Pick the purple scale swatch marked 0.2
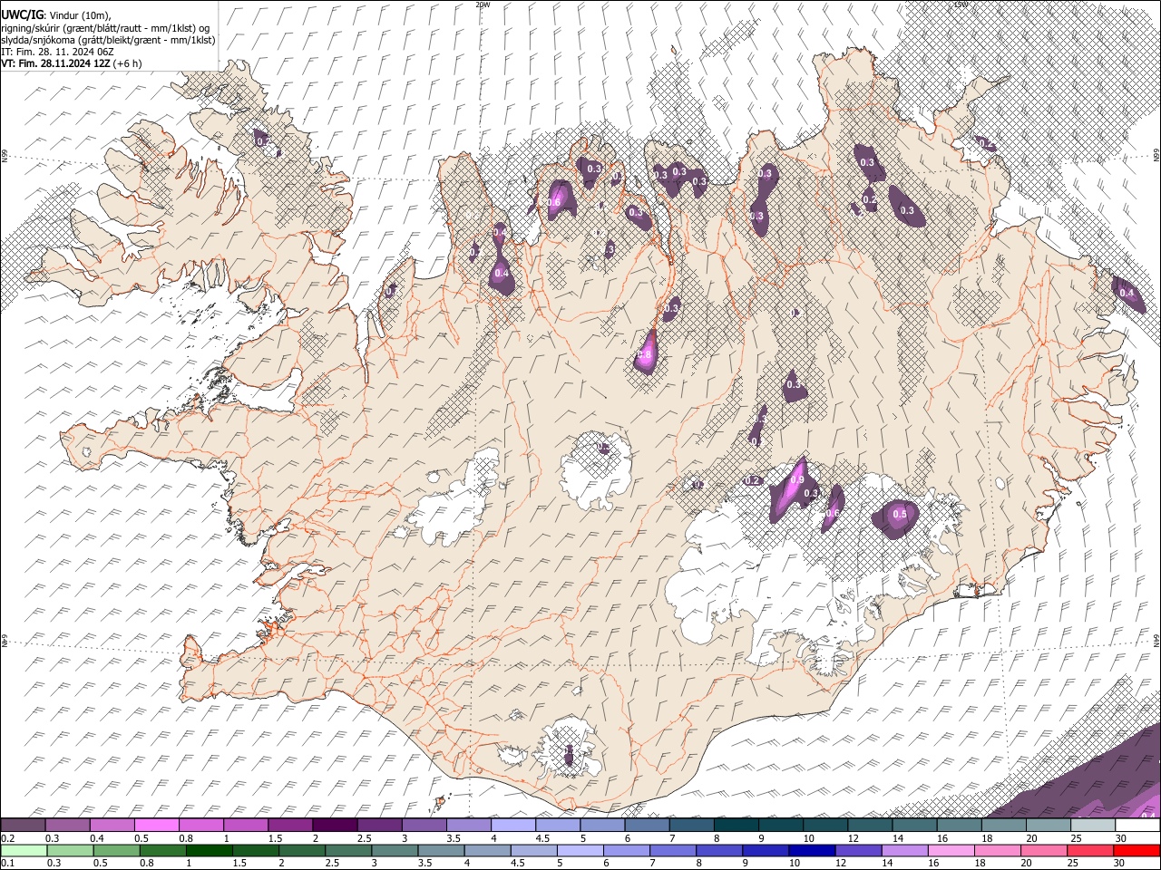Image resolution: width=1161 pixels, height=870 pixels. (x=23, y=825)
